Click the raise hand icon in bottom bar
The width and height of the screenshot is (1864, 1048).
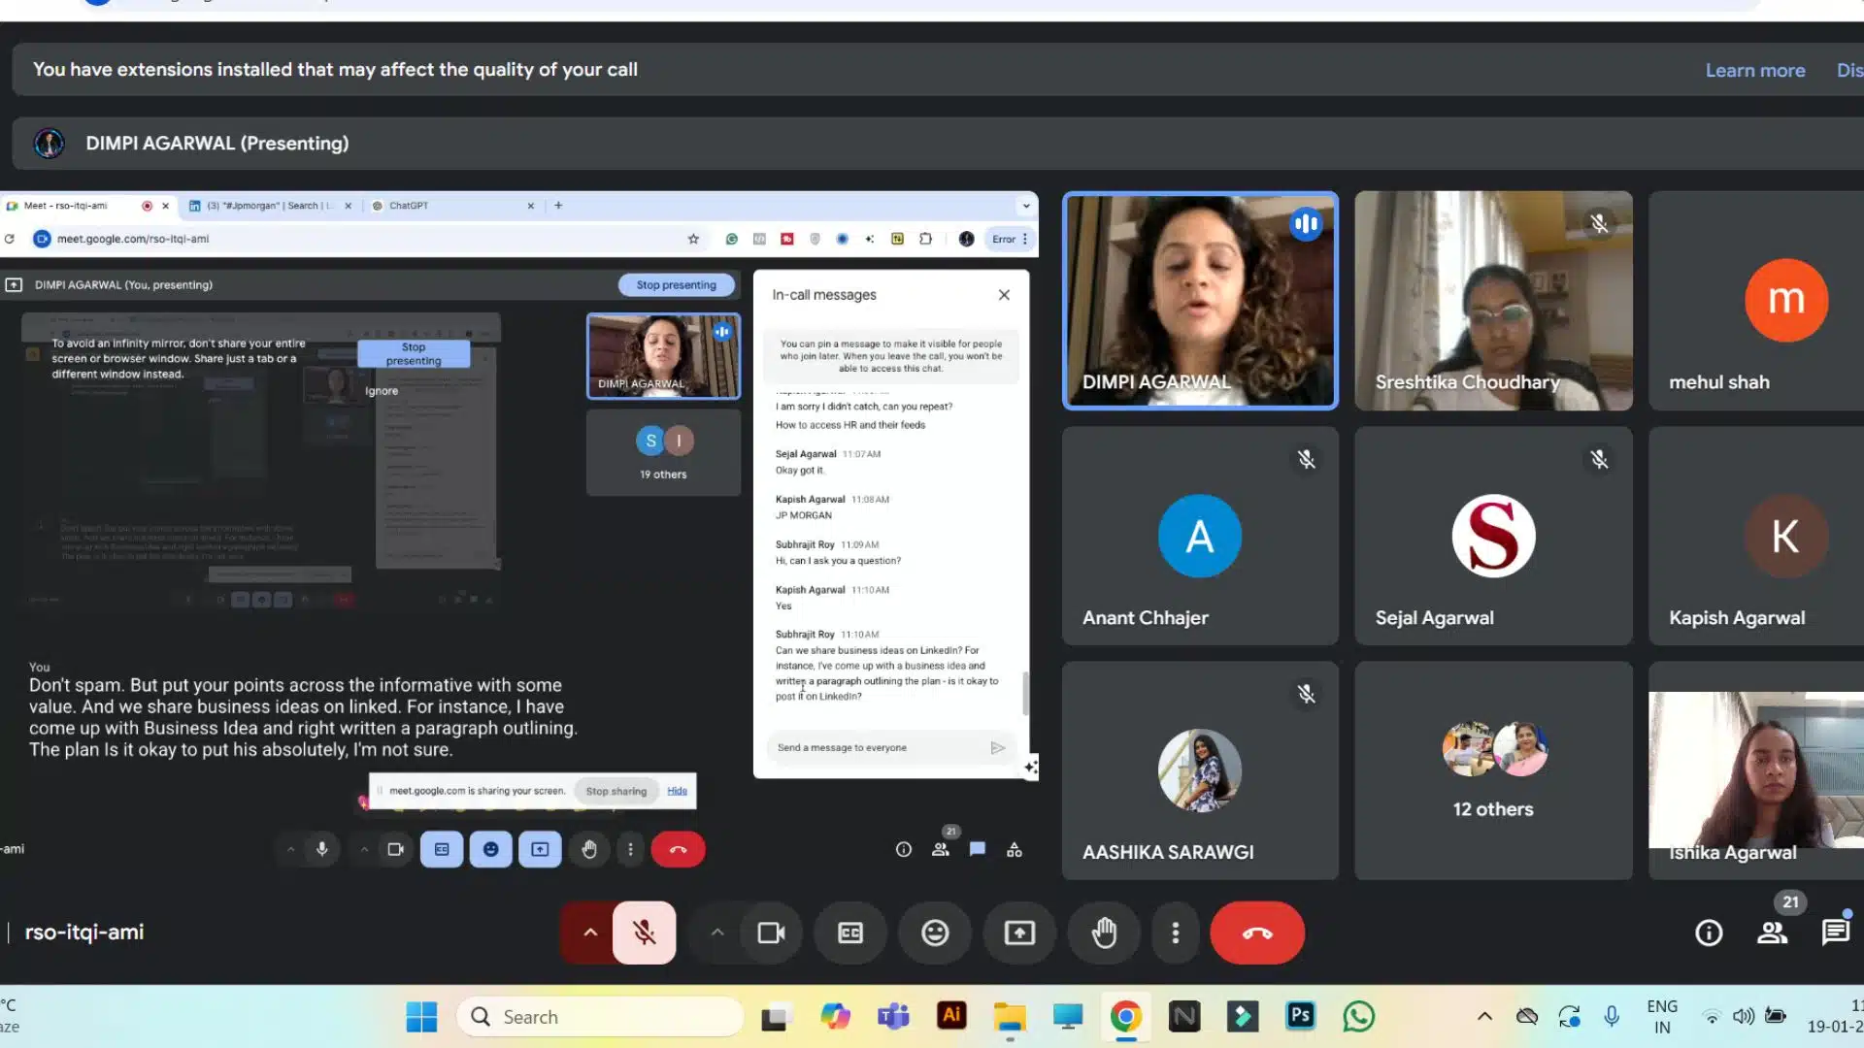[x=1104, y=933]
